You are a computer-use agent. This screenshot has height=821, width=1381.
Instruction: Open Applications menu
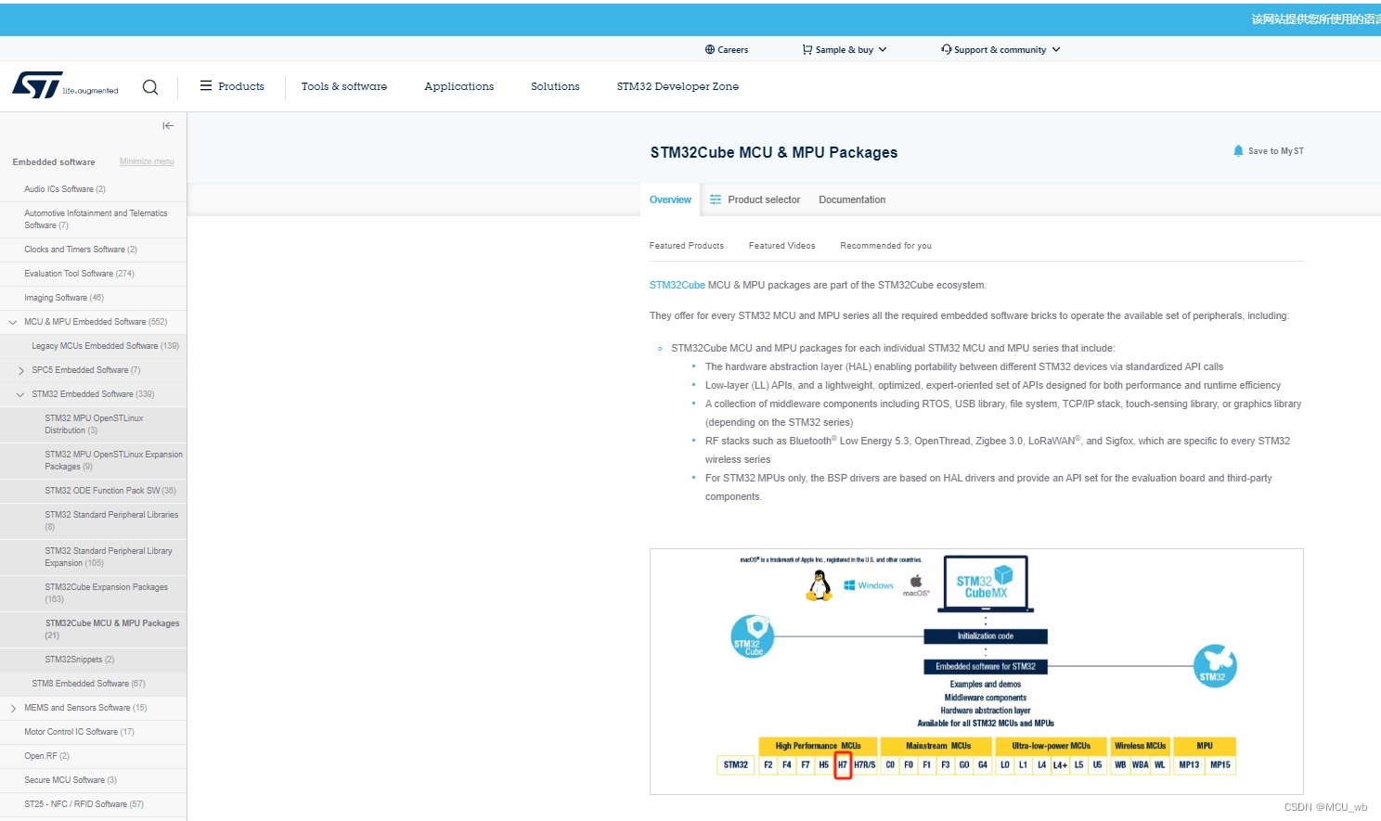pyautogui.click(x=459, y=86)
